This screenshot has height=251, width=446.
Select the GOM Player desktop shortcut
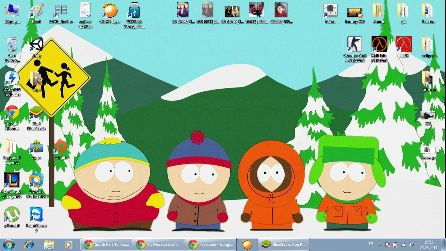coord(110,13)
